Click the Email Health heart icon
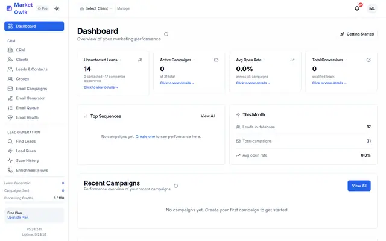This screenshot has width=386, height=241. point(10,117)
